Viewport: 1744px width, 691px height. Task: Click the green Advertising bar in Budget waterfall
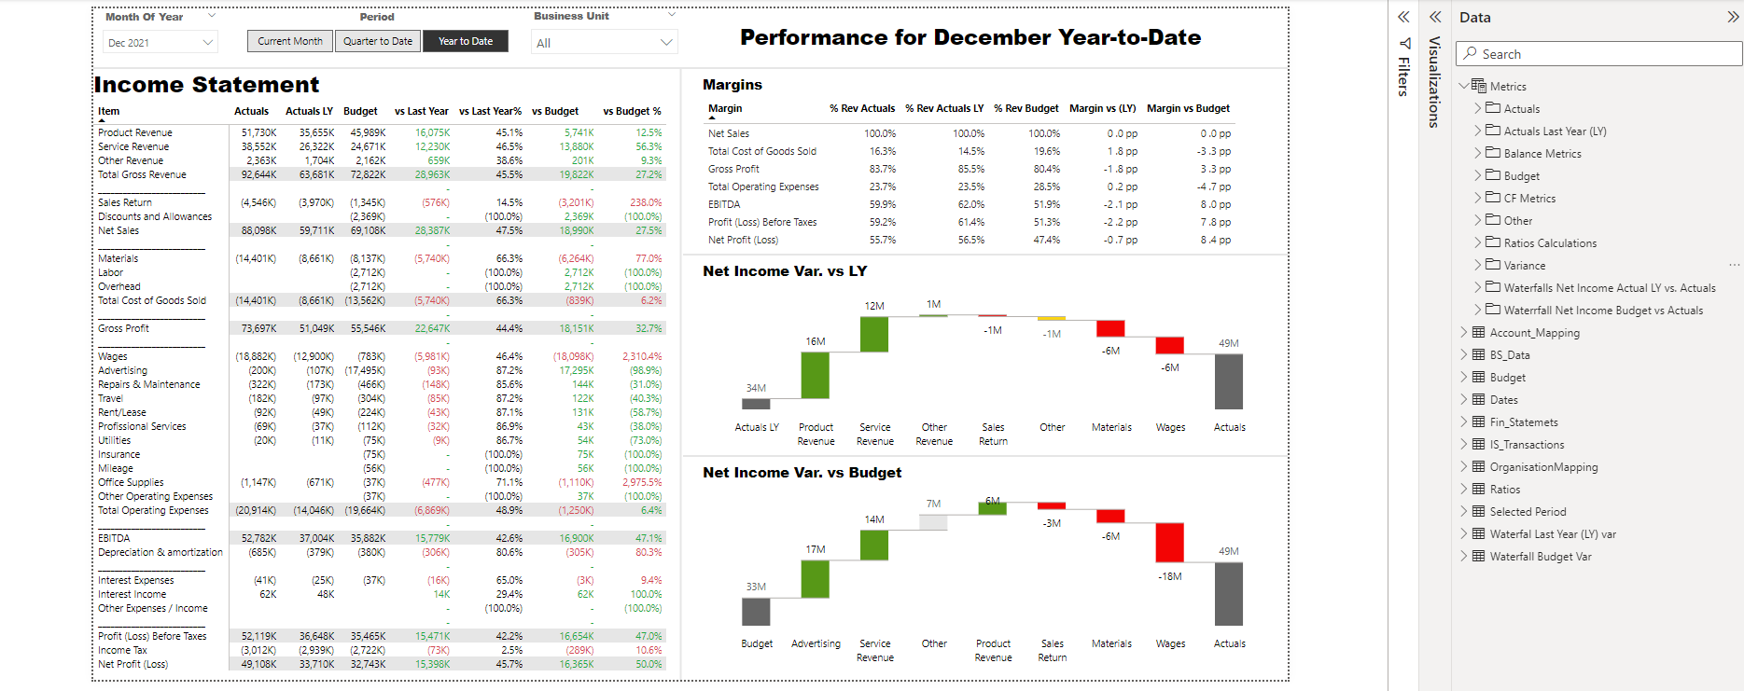coord(816,578)
